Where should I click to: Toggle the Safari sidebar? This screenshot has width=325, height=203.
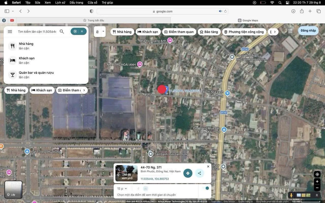[7, 11]
